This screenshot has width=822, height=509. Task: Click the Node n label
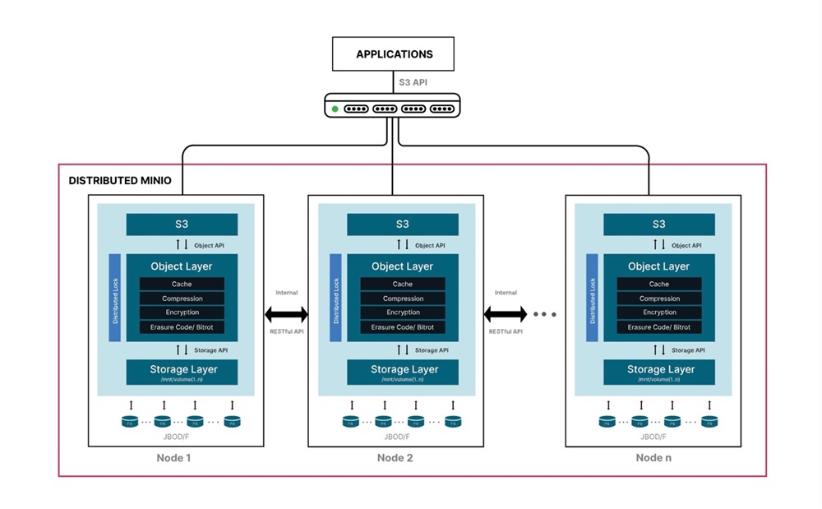653,458
